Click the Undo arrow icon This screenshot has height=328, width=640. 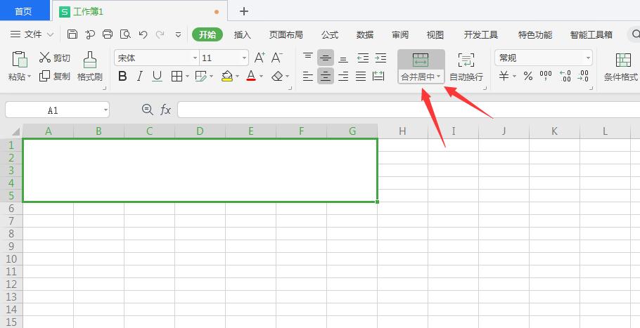(143, 34)
